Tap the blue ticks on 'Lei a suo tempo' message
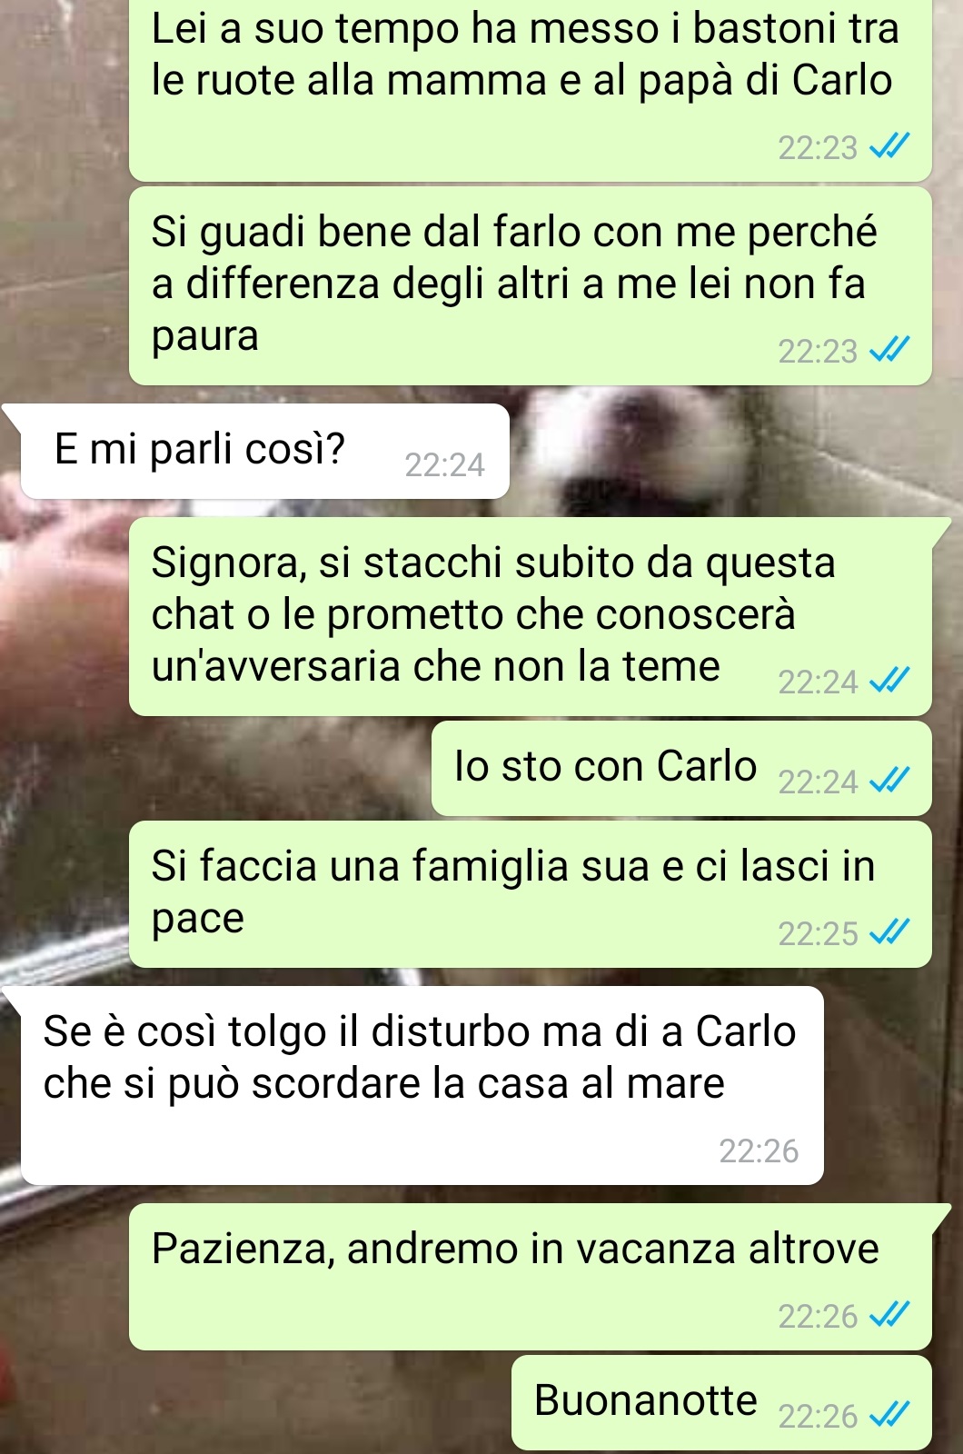The width and height of the screenshot is (963, 1454). click(889, 147)
